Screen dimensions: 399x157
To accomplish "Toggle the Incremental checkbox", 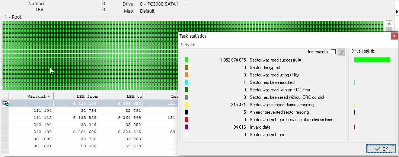I will (333, 52).
